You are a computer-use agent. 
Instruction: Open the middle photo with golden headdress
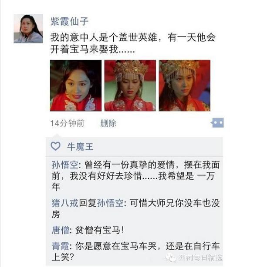click(130, 86)
